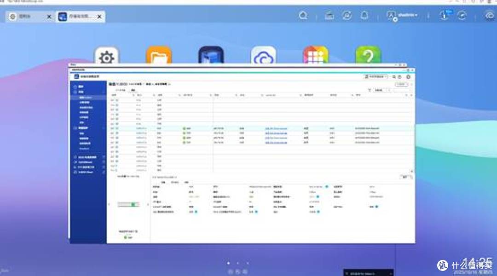
Task: Show the previous enclosure with left arrow
Action: coord(109,205)
